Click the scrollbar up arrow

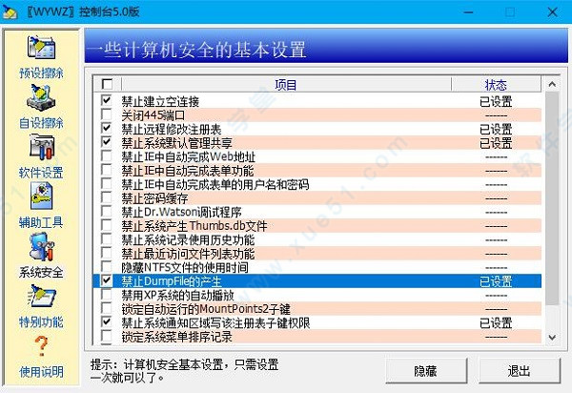pos(552,84)
